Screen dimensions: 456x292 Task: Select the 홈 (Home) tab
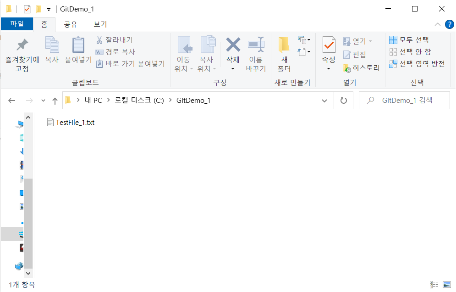tap(44, 24)
